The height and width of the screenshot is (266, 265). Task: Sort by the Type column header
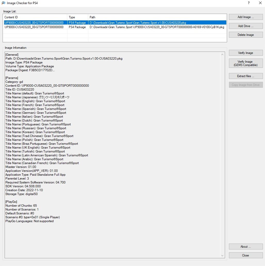[78, 17]
